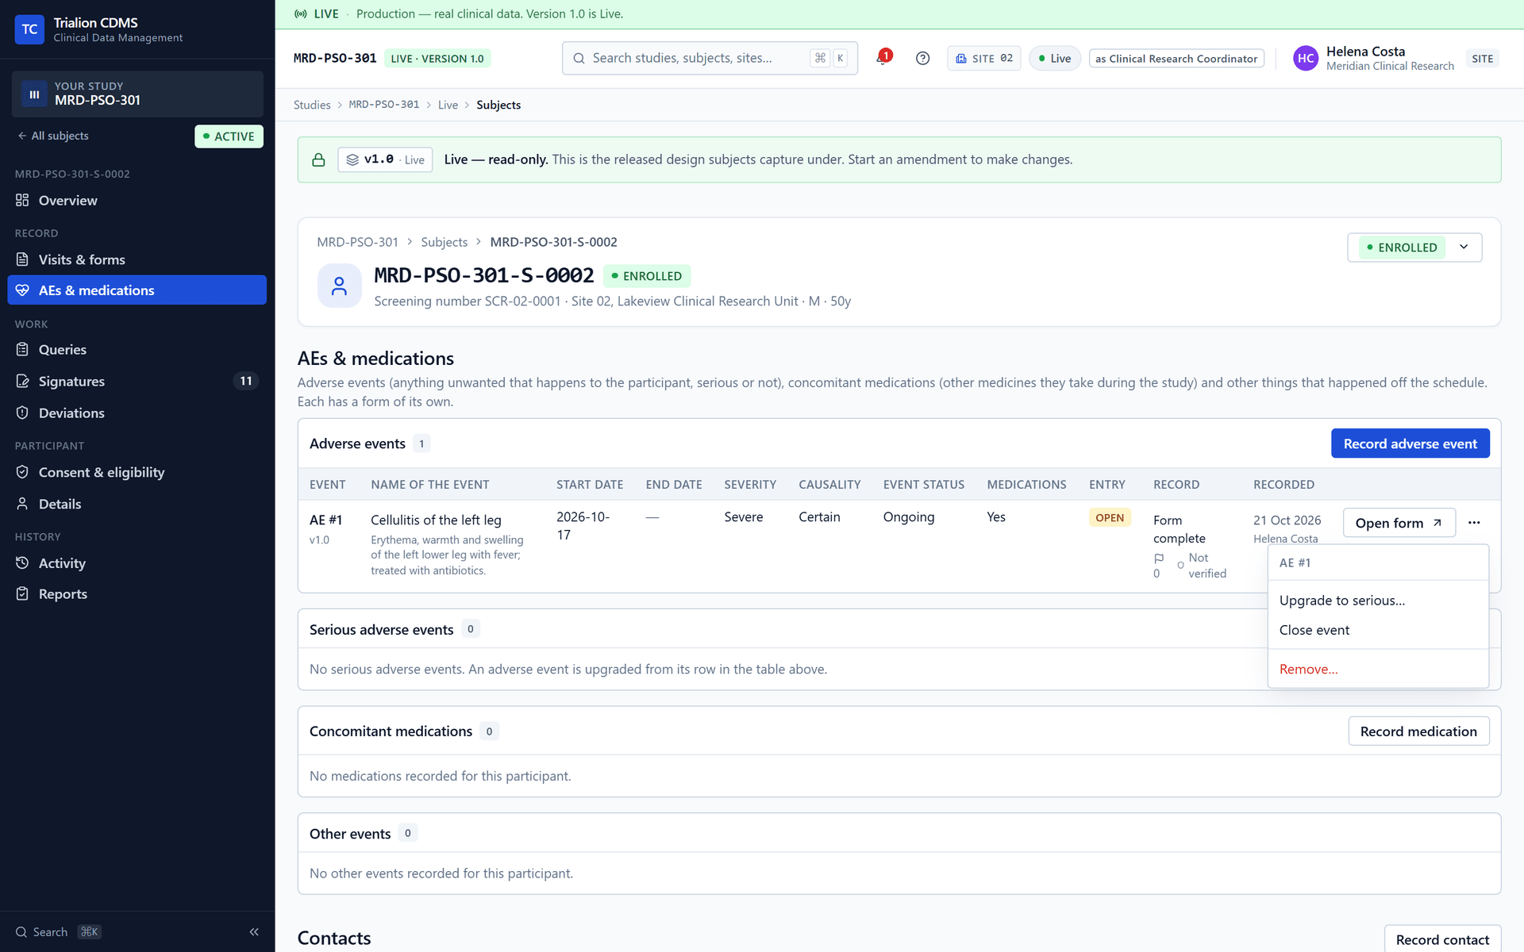Image resolution: width=1524 pixels, height=952 pixels.
Task: Open the Clinical Research Coordinator role selector
Action: pyautogui.click(x=1176, y=59)
